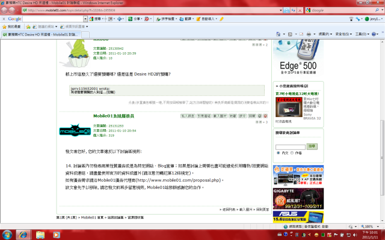Select the HTC Desire HD Mobile01 tab
Image resolution: width=385 pixels, height=240 pixels.
pos(41,35)
